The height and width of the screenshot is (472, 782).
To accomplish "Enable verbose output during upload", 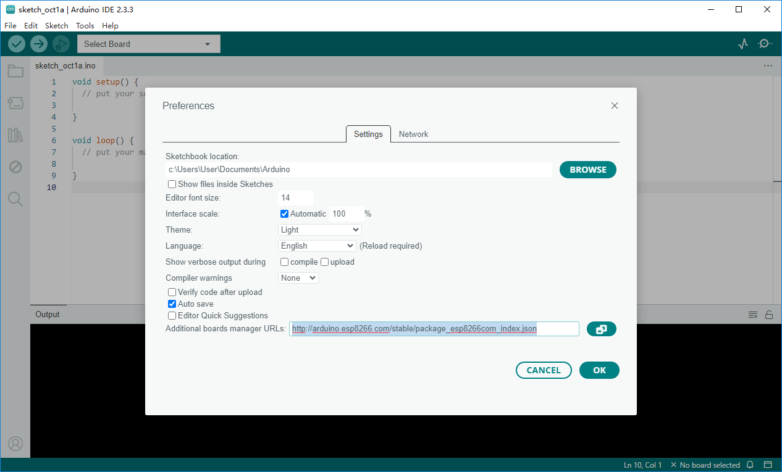I will (x=324, y=262).
